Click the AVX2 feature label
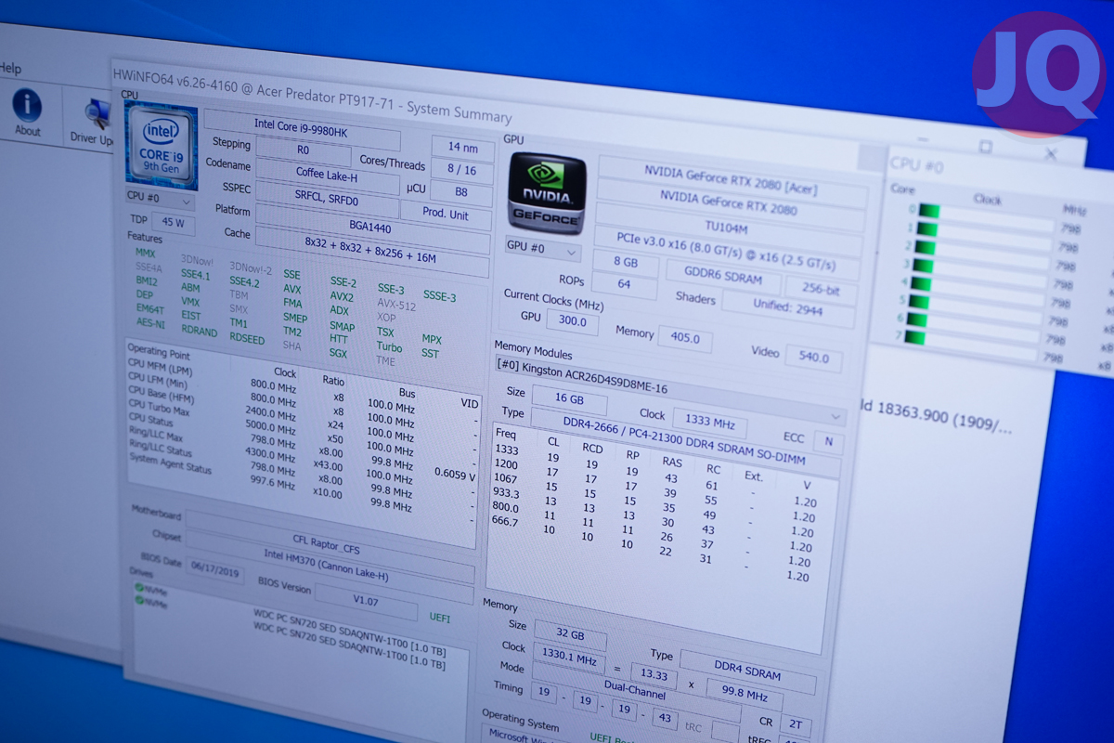The image size is (1114, 743). tap(342, 297)
